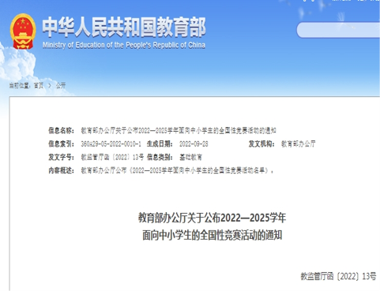Select the 信息类别 value 基础教育
380x291 pixels.
(191, 157)
